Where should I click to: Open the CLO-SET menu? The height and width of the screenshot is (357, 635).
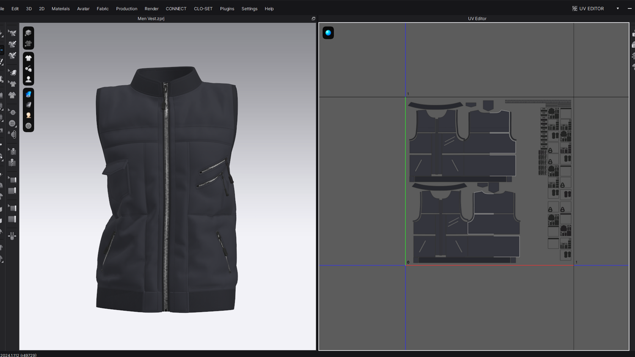click(x=203, y=8)
